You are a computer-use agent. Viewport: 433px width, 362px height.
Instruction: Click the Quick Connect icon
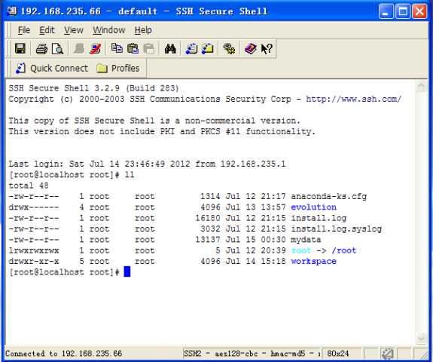coord(21,68)
